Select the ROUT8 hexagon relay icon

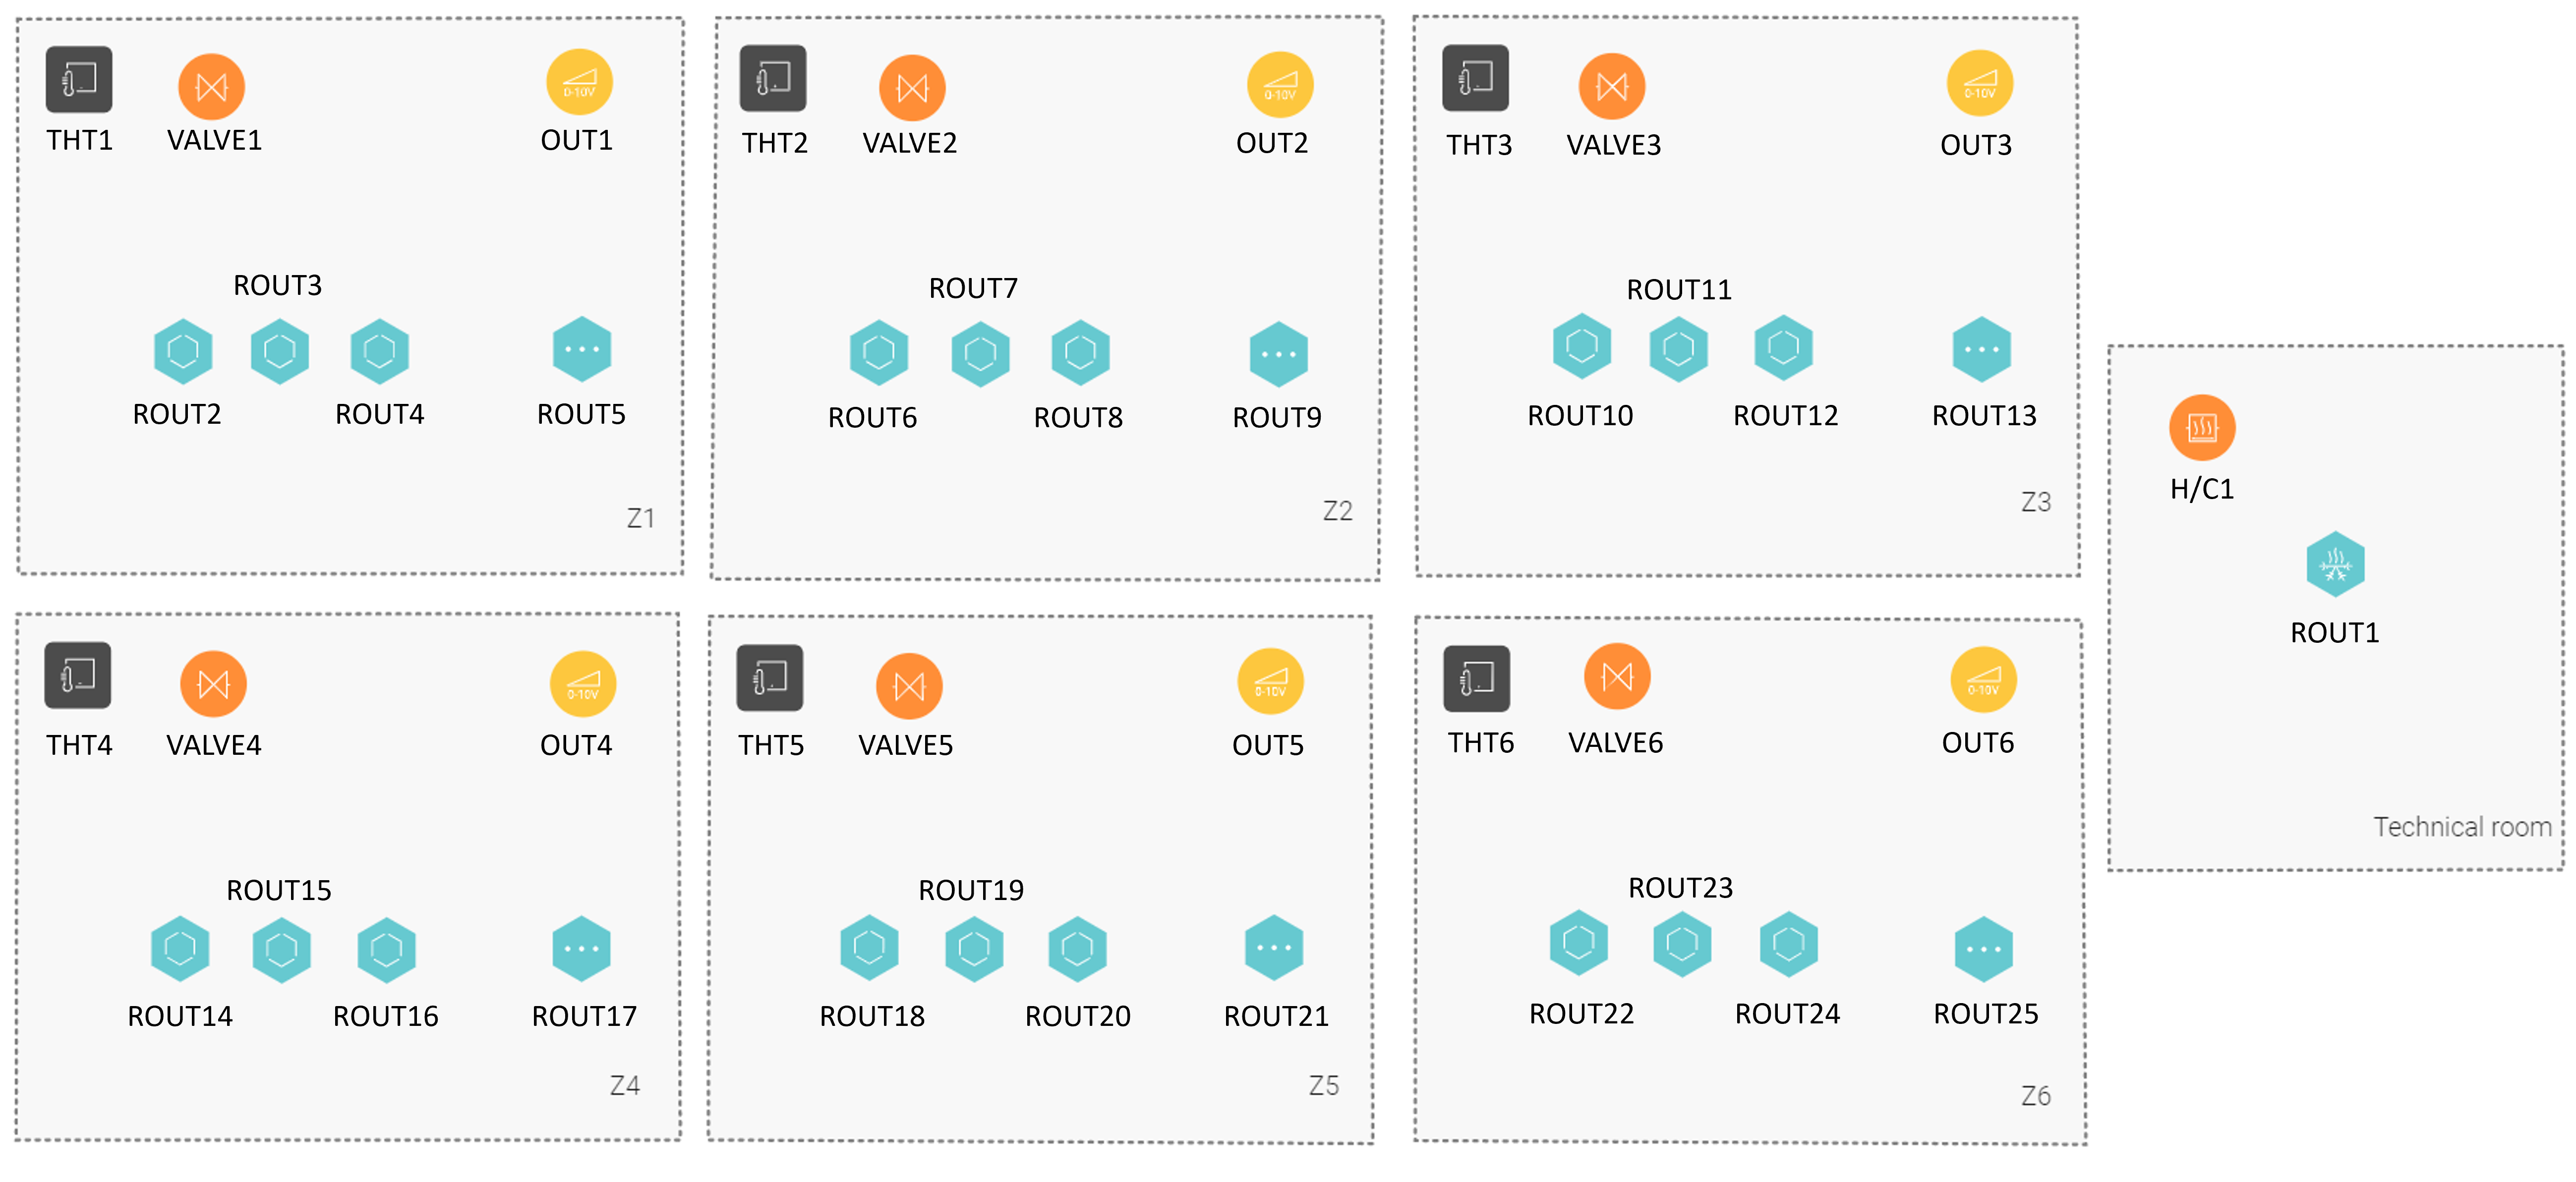pyautogui.click(x=1081, y=353)
